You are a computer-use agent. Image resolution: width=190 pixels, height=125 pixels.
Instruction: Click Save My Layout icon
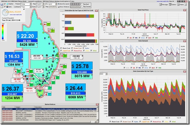(59, 4)
